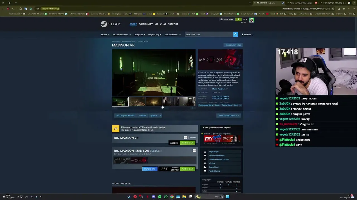Open the IGZ profile menu in navigation
Viewport: 357px width, 200px height.
coord(156,24)
